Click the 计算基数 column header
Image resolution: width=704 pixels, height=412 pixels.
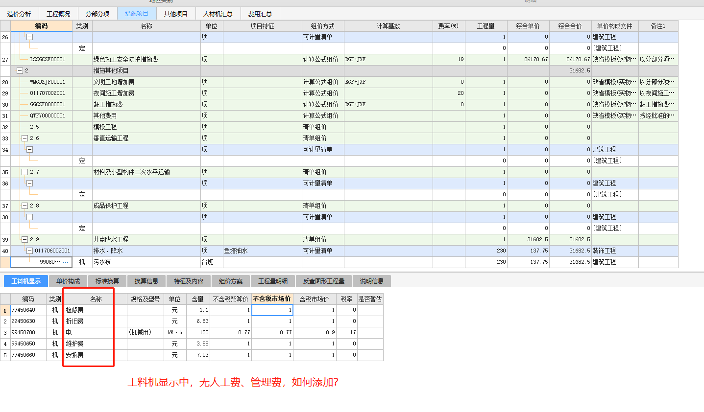pos(388,26)
